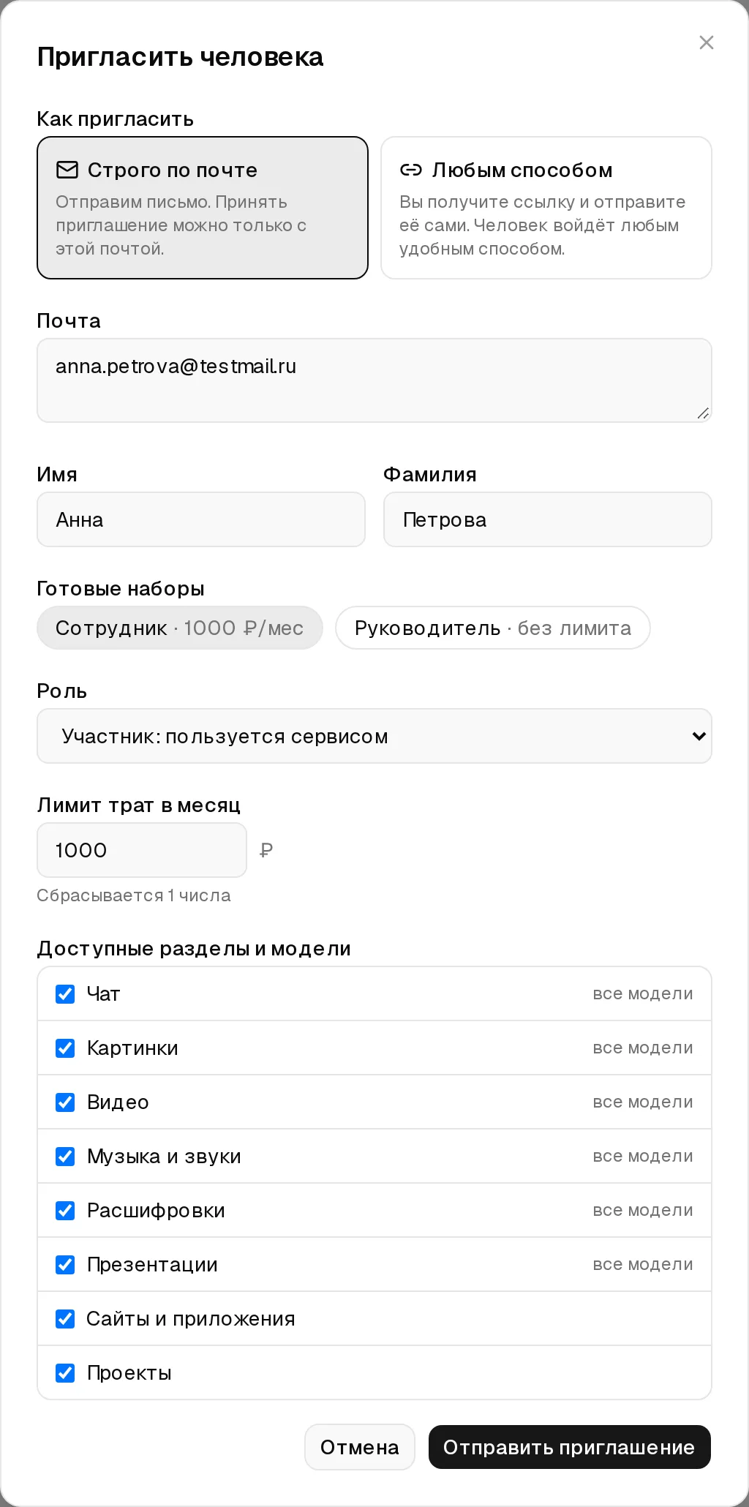Click the envelope icon in the 'Строго по почте' card
749x1507 pixels.
tap(67, 170)
